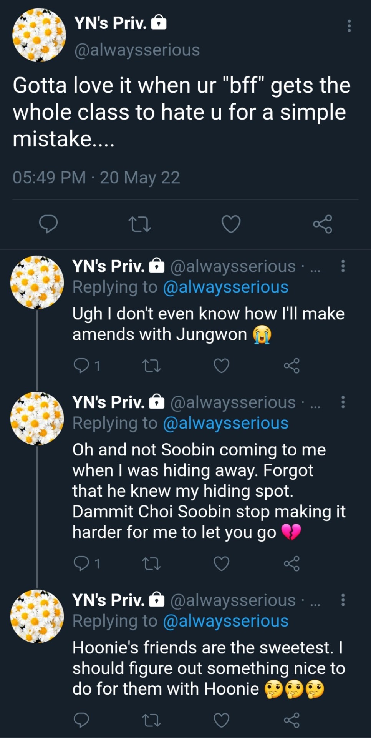Screen dimensions: 371x738
Task: Like the main "Gotta love it" tweet
Action: [x=231, y=224]
